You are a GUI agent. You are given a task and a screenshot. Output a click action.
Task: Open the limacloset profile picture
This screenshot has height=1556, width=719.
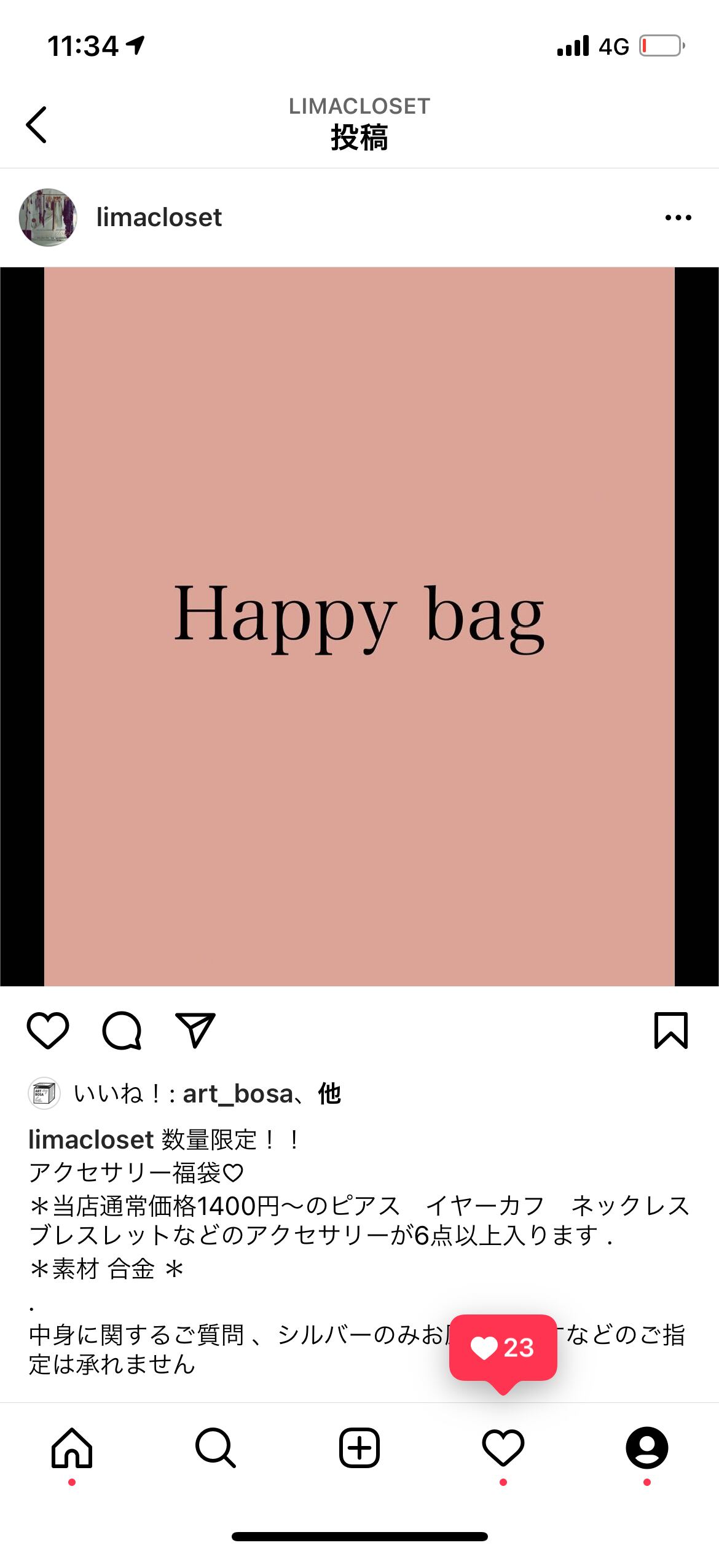(x=48, y=218)
